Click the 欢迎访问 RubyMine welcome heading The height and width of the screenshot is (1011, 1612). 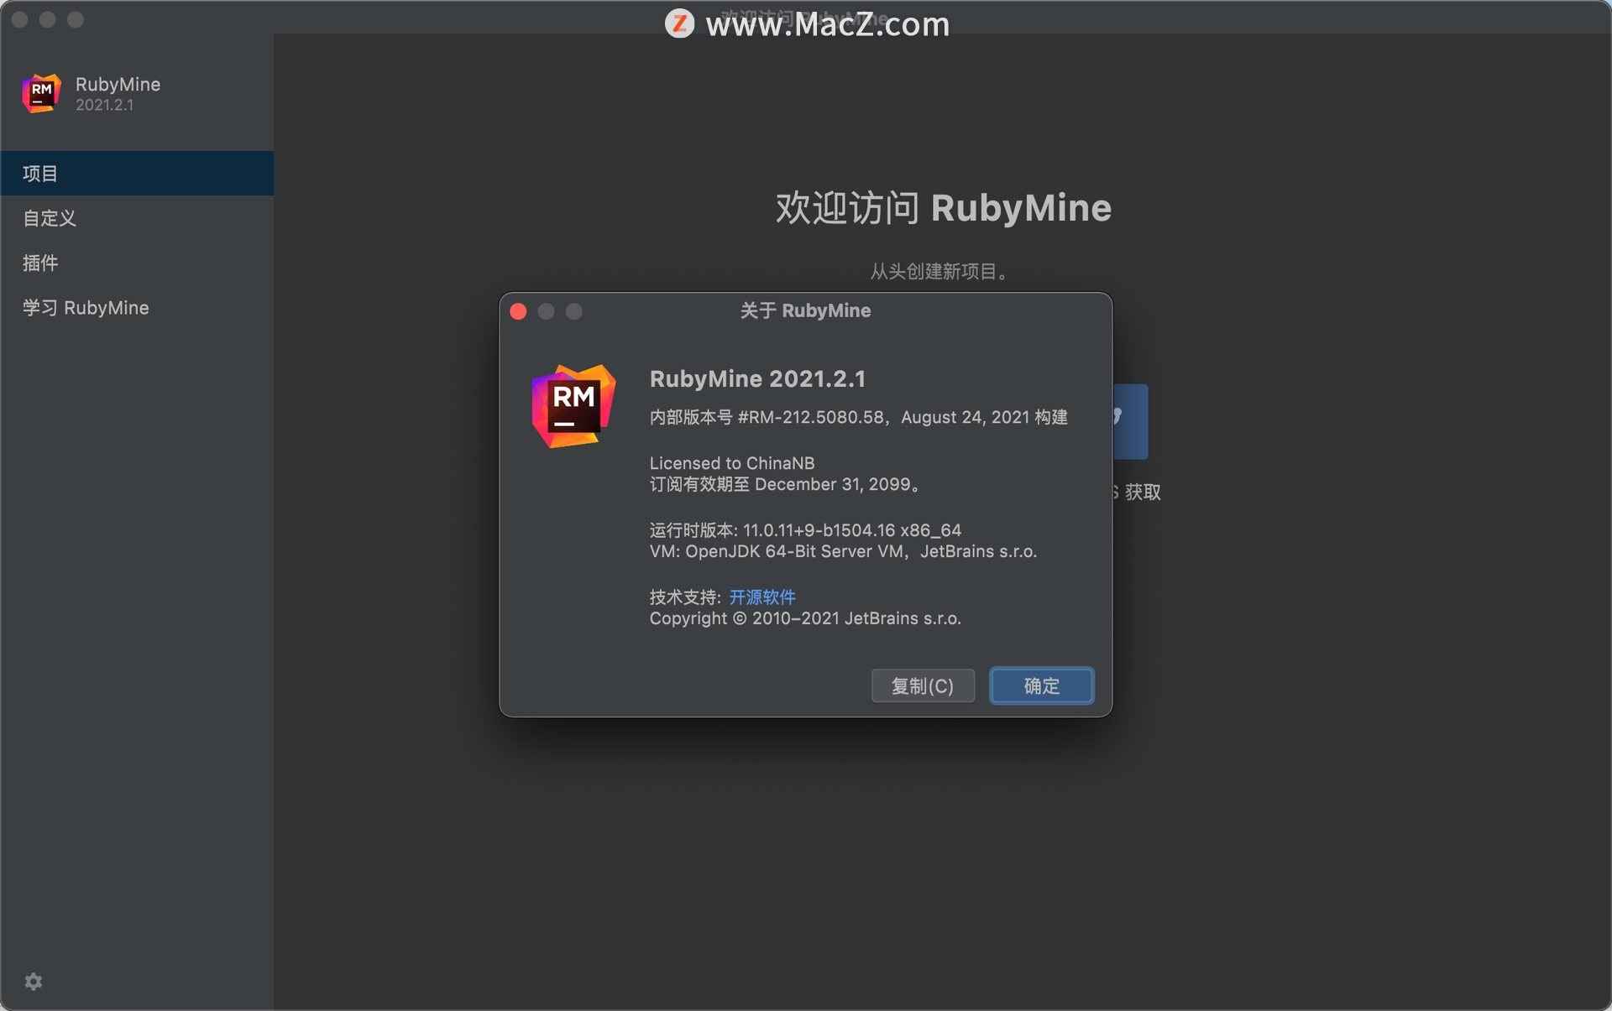click(943, 208)
